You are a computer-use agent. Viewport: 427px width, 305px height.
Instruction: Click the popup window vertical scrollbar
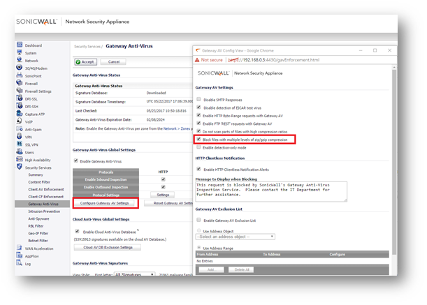394,163
